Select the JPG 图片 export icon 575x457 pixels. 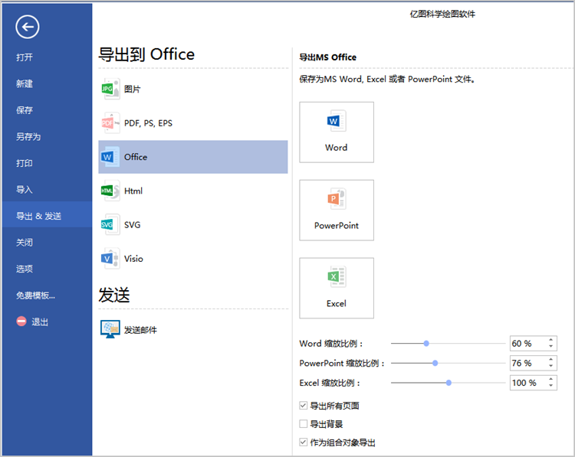click(110, 89)
